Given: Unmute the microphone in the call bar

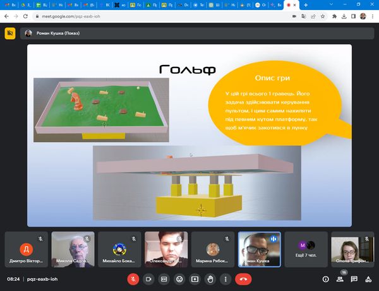Looking at the screenshot, I should point(133,278).
